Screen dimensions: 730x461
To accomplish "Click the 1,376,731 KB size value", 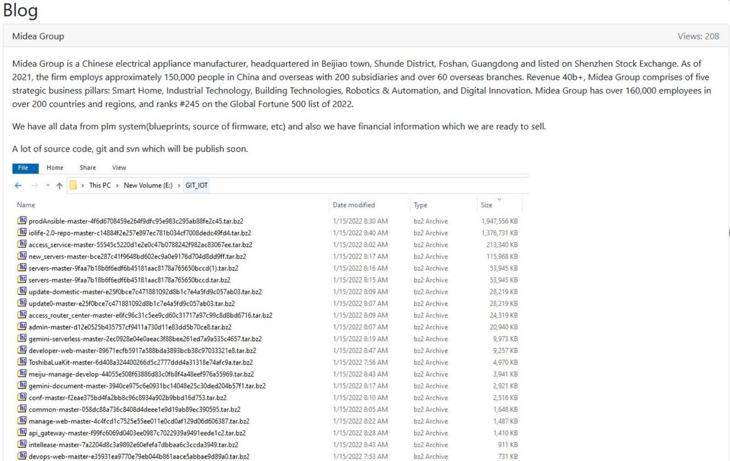I will (x=500, y=233).
